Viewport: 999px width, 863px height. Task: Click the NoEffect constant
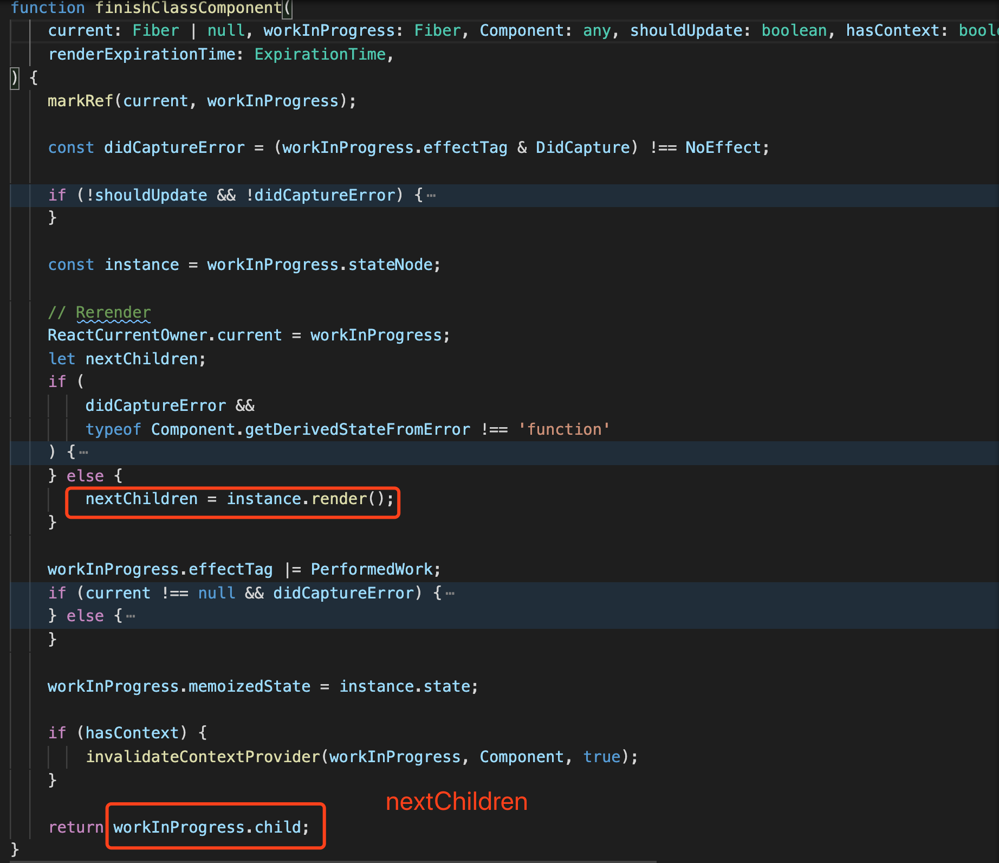723,148
